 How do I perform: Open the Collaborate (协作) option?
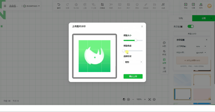[x=201, y=6]
